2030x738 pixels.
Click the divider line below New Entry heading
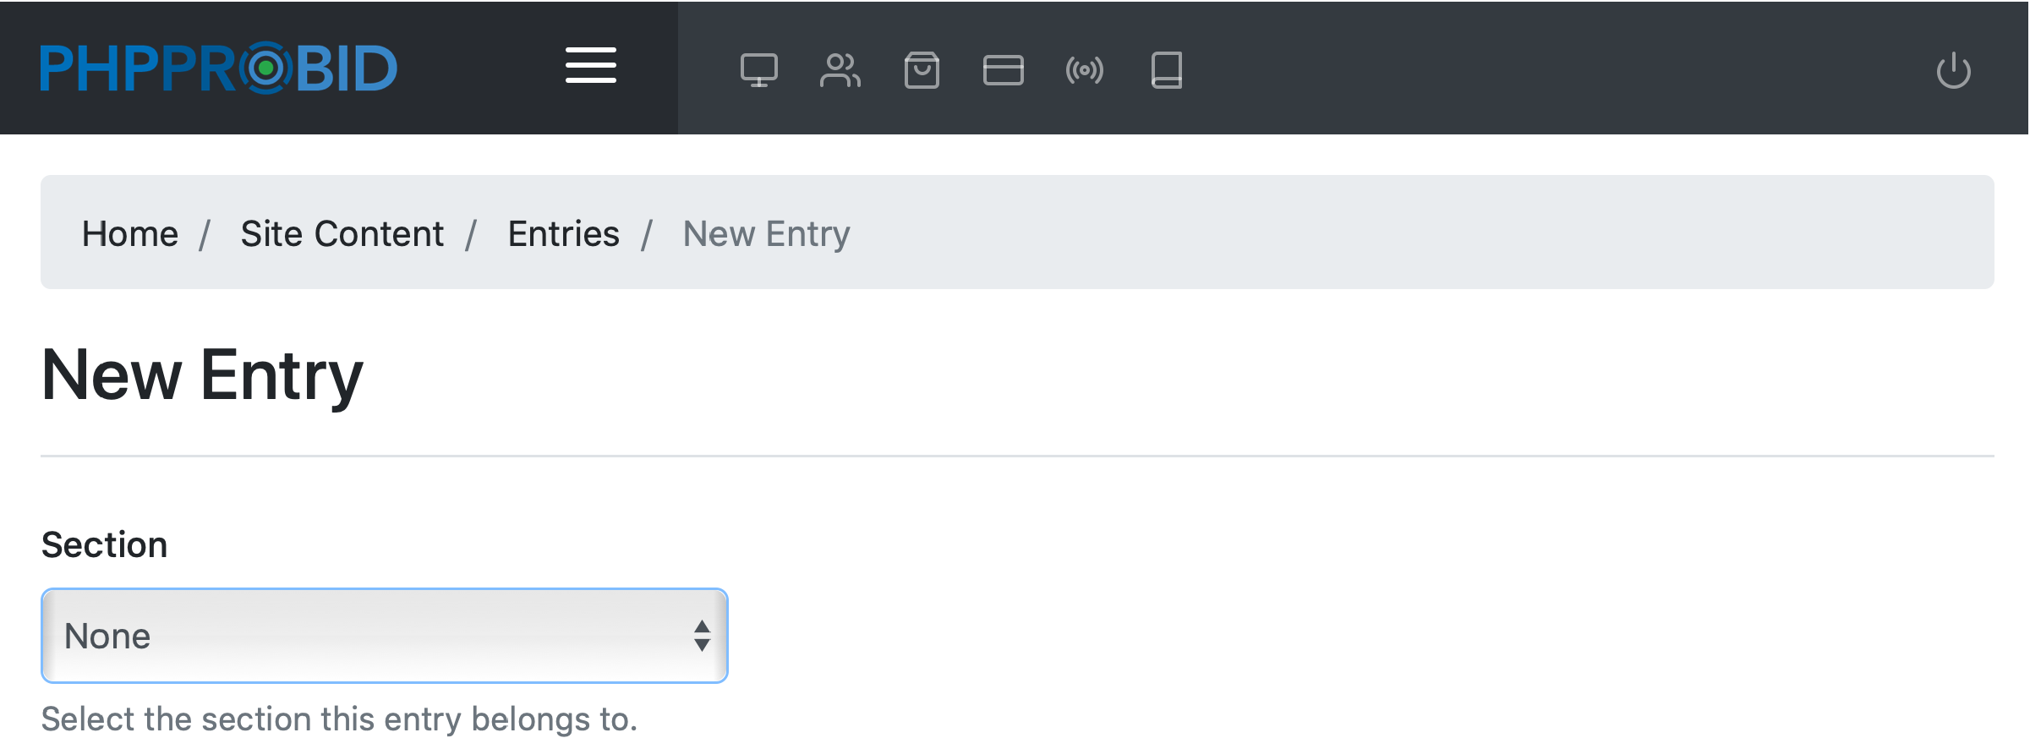point(1016,456)
